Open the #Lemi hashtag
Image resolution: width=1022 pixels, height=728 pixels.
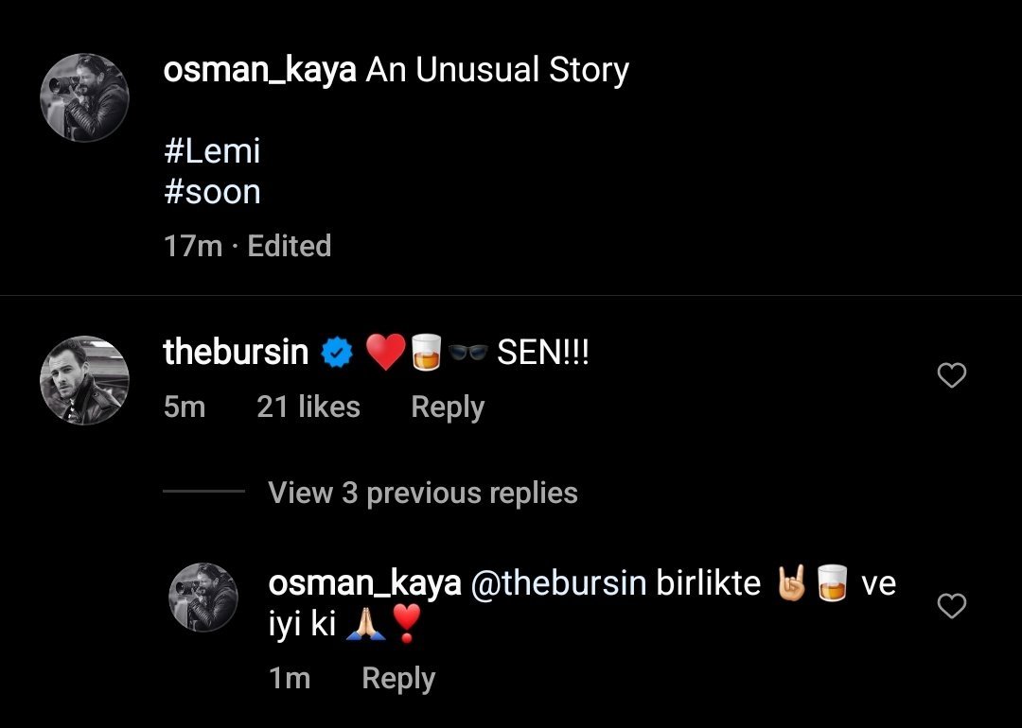(x=212, y=150)
